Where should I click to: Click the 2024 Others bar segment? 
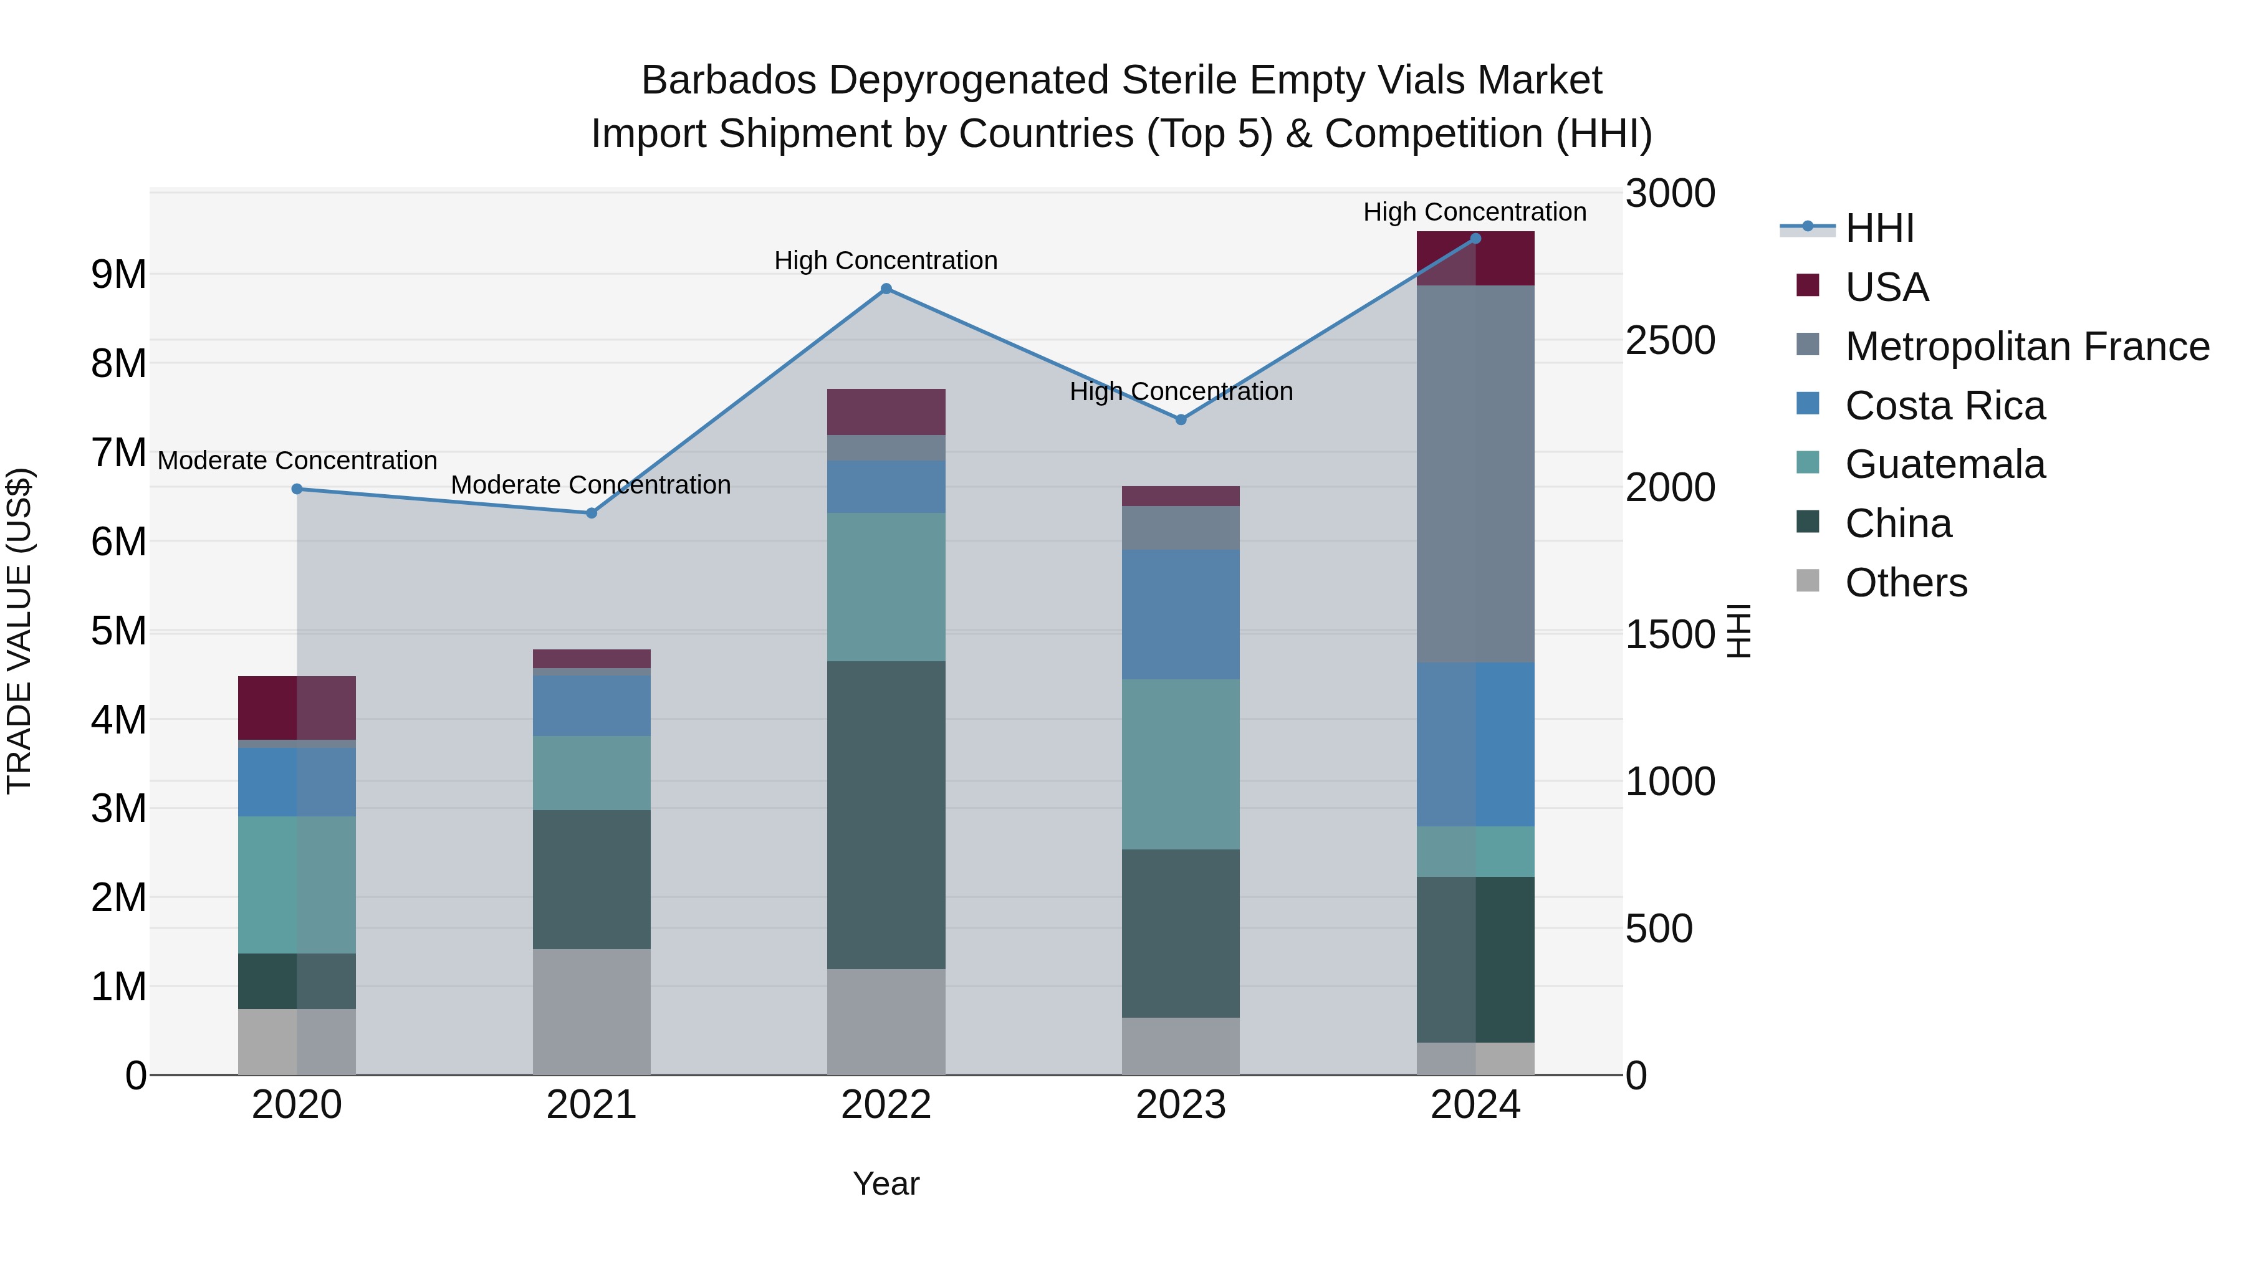[1475, 1058]
